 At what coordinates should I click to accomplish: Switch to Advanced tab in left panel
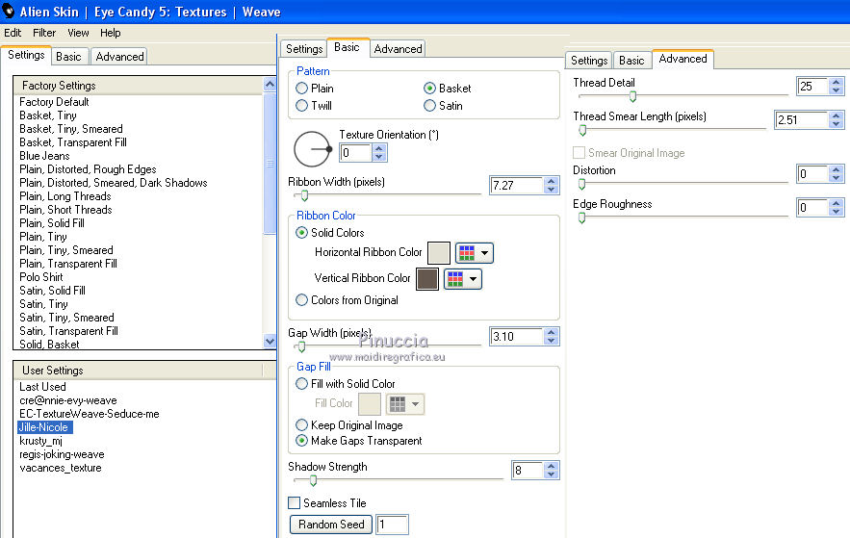click(x=119, y=57)
